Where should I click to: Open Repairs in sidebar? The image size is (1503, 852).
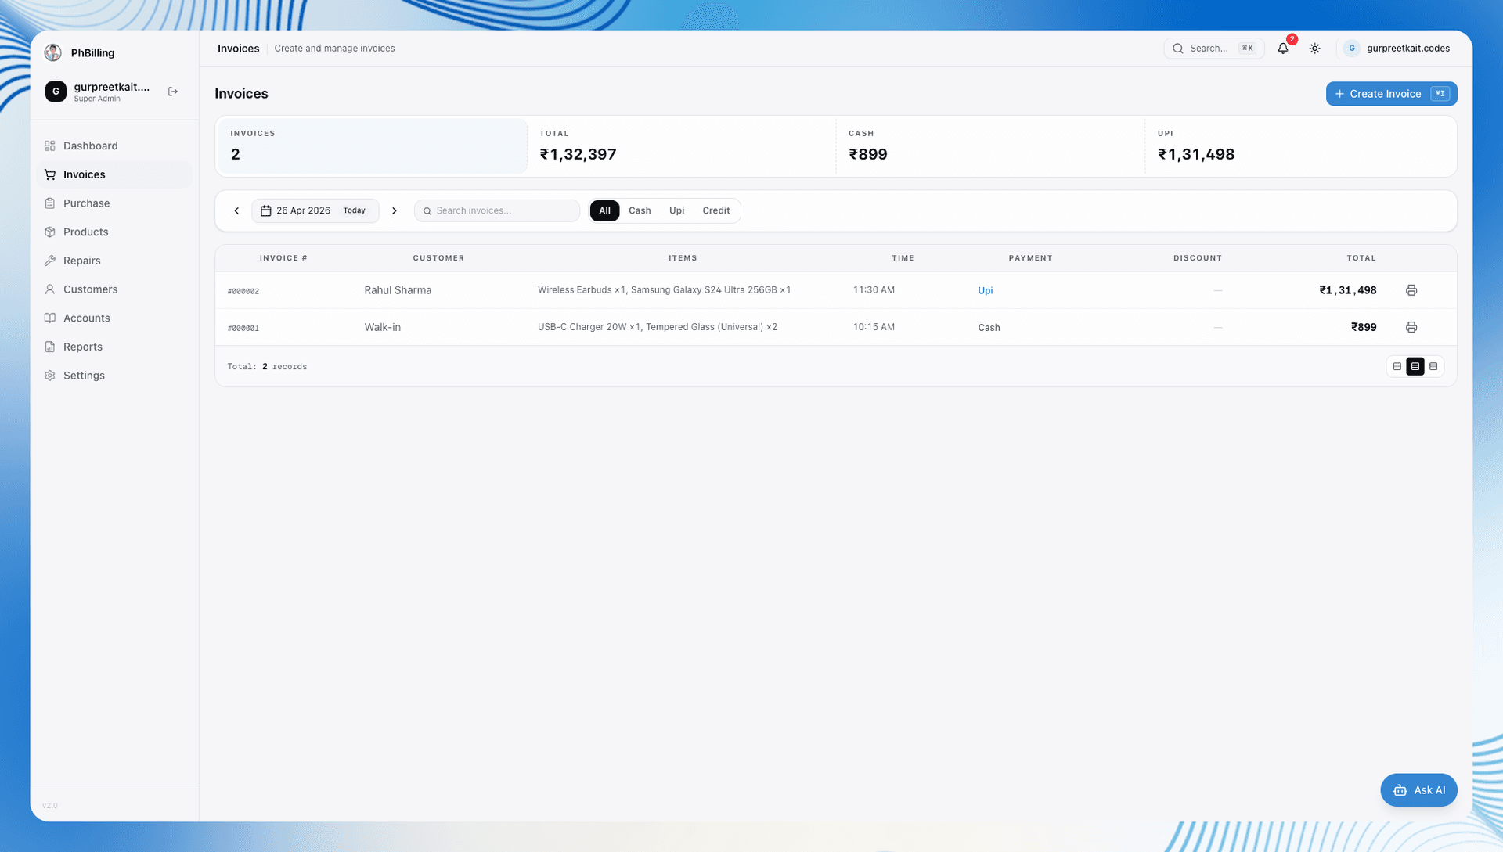pyautogui.click(x=114, y=261)
